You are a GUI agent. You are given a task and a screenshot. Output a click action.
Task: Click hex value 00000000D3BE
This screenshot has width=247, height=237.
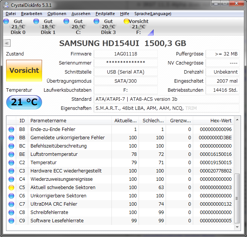click(215, 138)
